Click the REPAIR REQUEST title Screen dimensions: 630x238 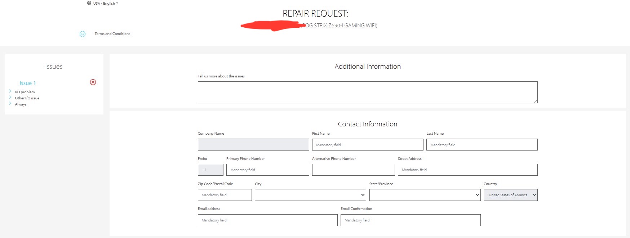pos(315,14)
